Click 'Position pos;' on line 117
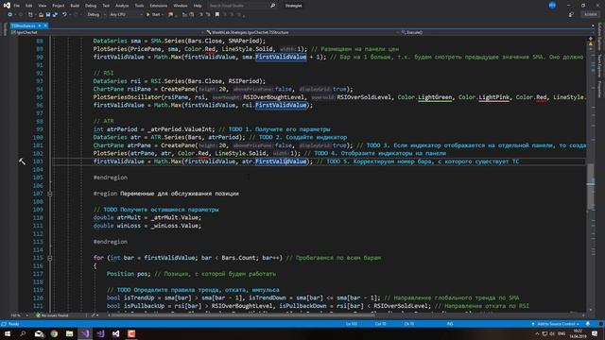 pyautogui.click(x=129, y=274)
